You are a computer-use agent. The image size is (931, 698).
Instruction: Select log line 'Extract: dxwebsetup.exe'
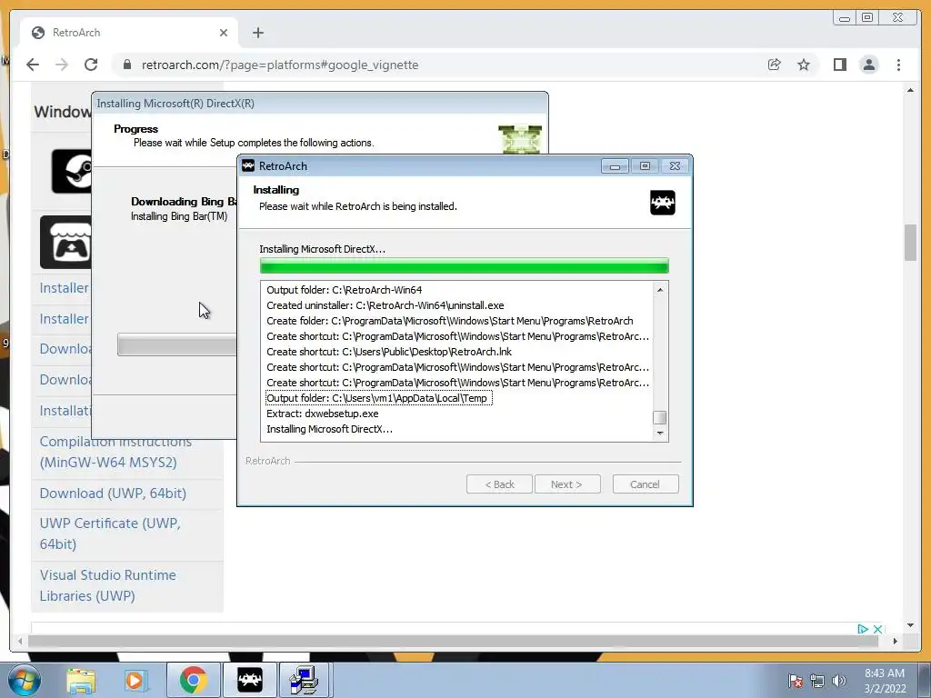click(323, 414)
